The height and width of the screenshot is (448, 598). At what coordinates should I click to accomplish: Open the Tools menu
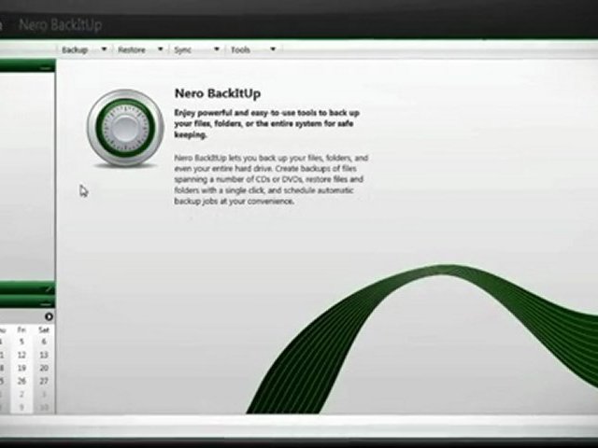point(240,49)
